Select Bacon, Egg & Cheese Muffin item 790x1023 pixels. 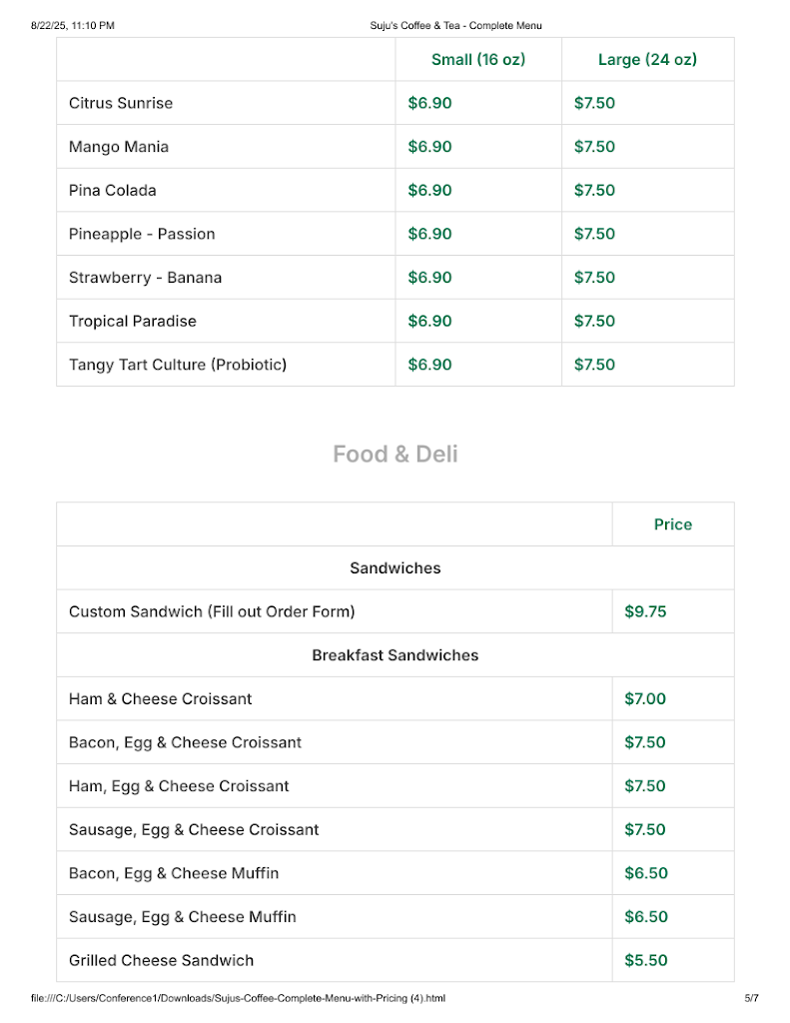click(174, 873)
